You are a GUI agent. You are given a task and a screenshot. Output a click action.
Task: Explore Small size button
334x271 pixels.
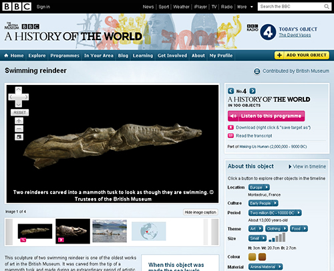pos(257,238)
